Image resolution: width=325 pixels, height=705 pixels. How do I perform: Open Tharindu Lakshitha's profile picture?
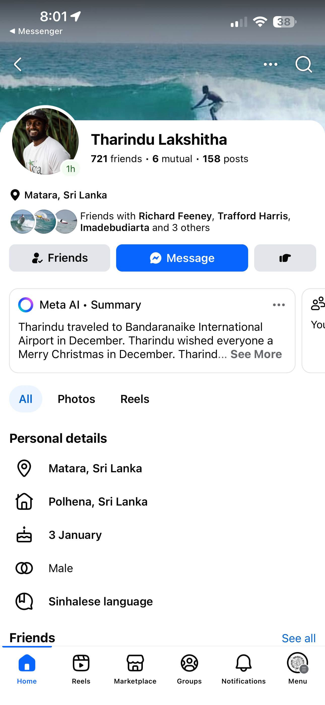pyautogui.click(x=45, y=141)
